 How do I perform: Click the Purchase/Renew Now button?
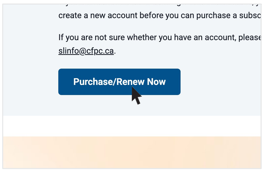tap(119, 82)
